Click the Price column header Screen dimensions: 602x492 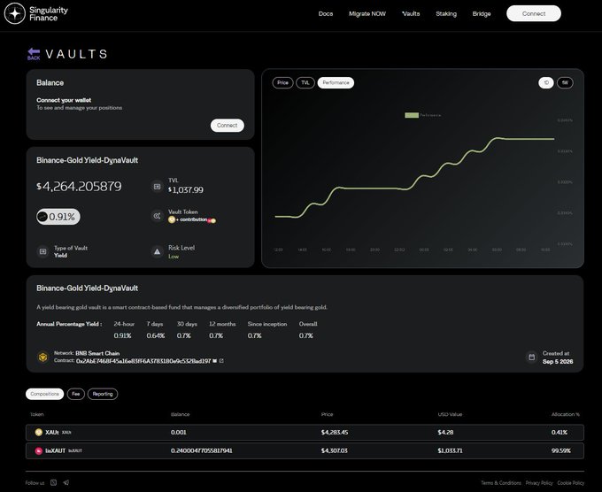pyautogui.click(x=327, y=414)
